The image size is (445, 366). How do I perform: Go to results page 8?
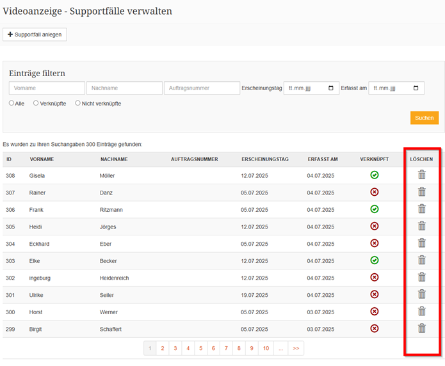[239, 348]
